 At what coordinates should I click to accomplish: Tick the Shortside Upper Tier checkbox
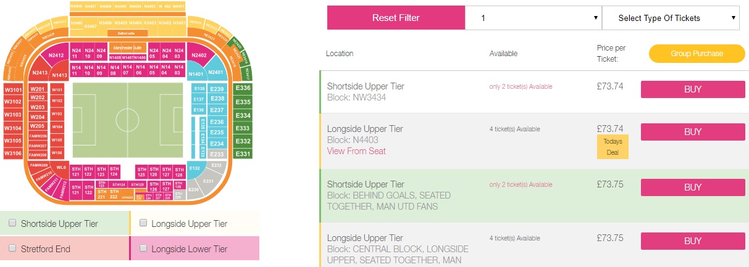pos(11,223)
